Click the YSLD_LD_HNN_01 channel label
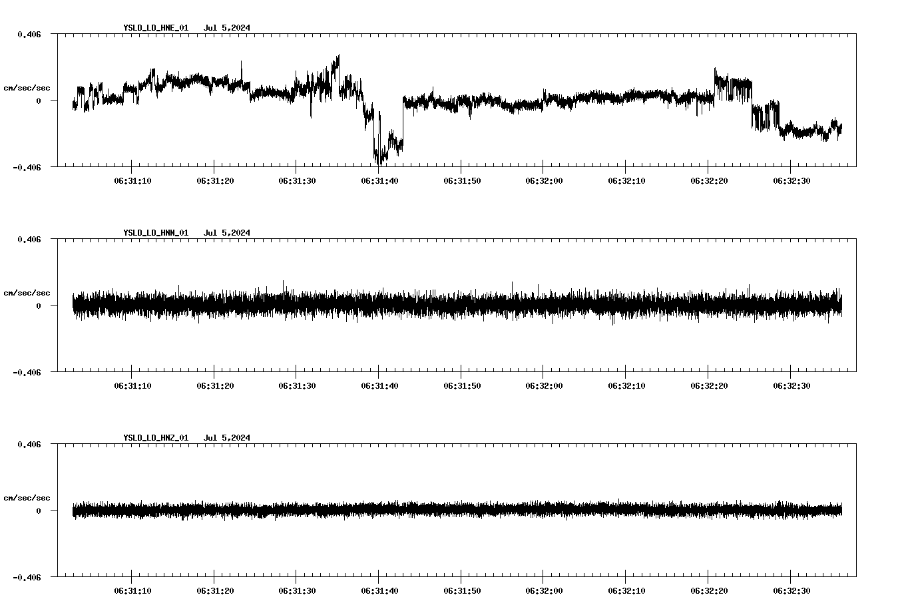904x615 pixels. pos(154,233)
